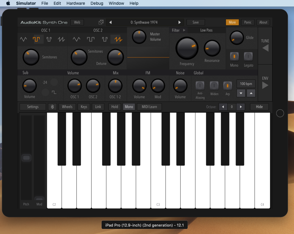Increase bpm with up arrow
This screenshot has height=234, width=294.
251,93
